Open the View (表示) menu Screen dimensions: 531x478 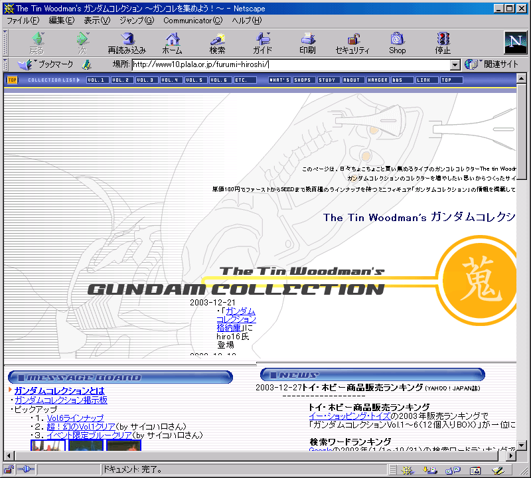[97, 21]
